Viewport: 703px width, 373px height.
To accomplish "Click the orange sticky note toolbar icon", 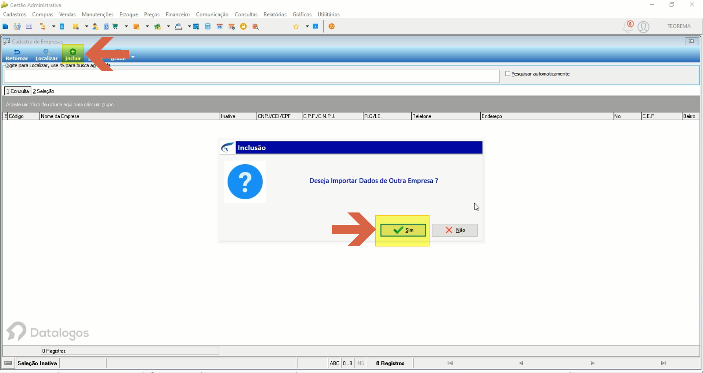I will (137, 26).
